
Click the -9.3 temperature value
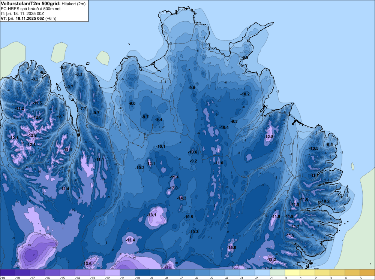[x=234, y=122]
